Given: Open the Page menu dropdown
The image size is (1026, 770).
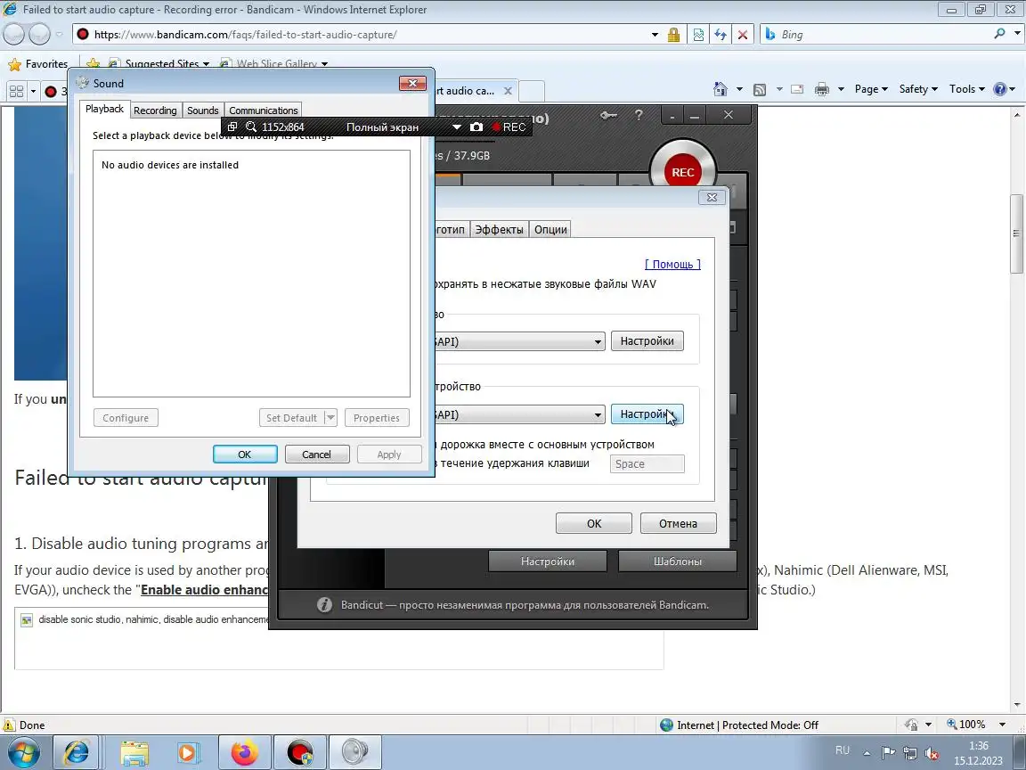Looking at the screenshot, I should click(x=871, y=89).
